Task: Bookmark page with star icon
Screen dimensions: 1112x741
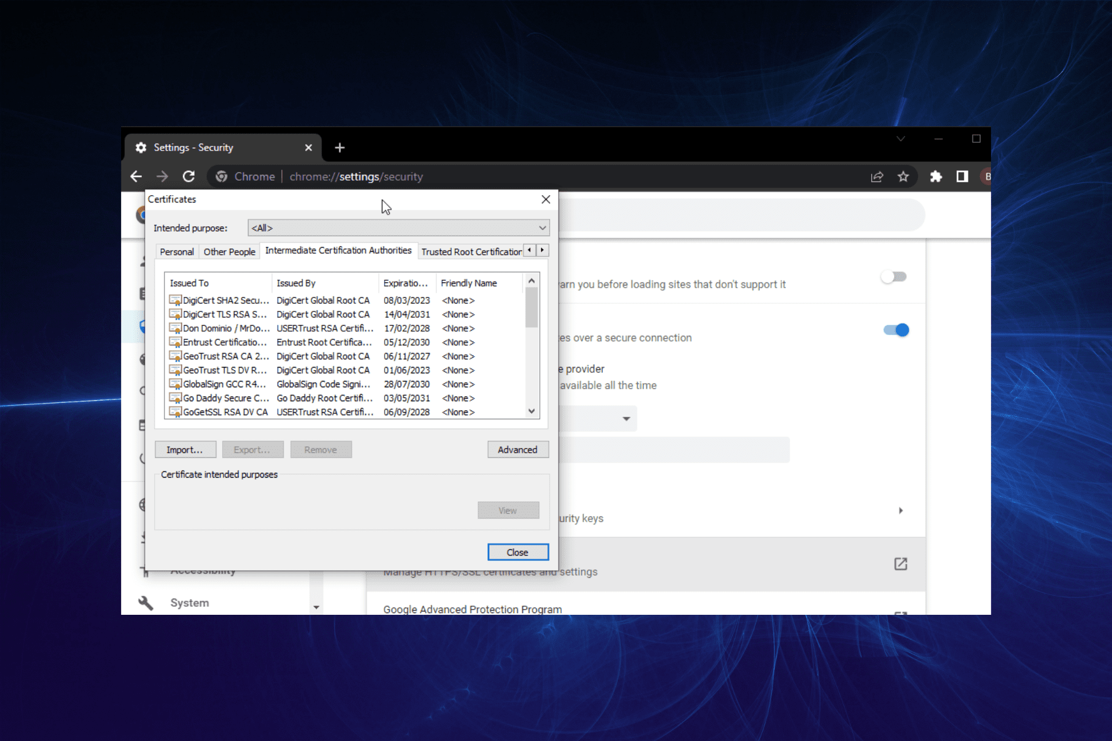Action: [903, 177]
